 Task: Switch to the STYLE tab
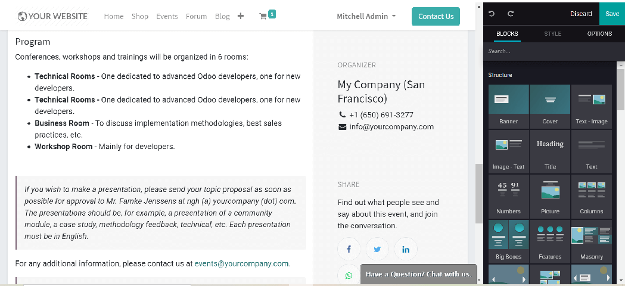pos(552,34)
